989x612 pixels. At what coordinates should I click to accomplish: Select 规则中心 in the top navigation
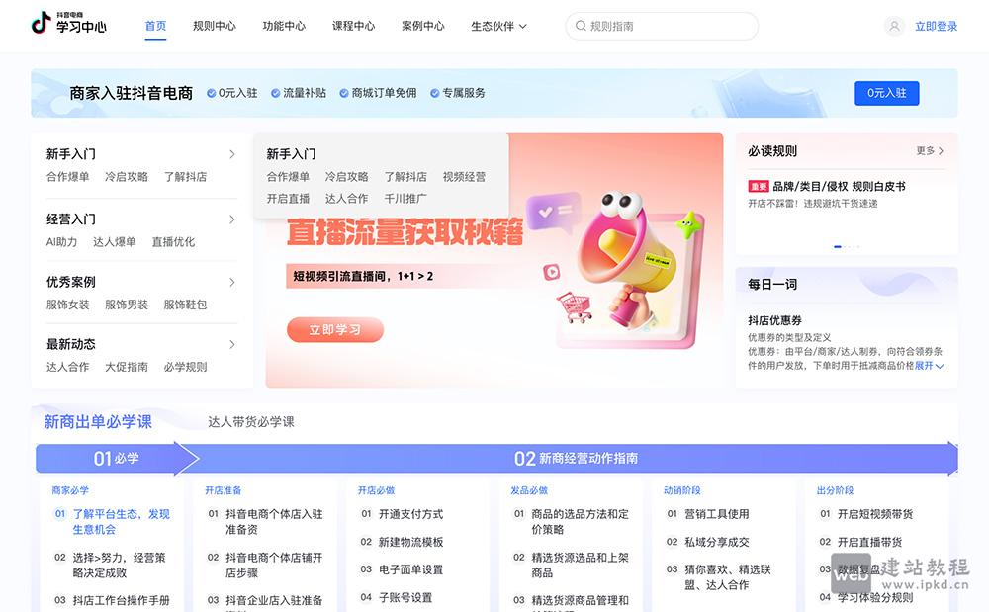tap(214, 26)
